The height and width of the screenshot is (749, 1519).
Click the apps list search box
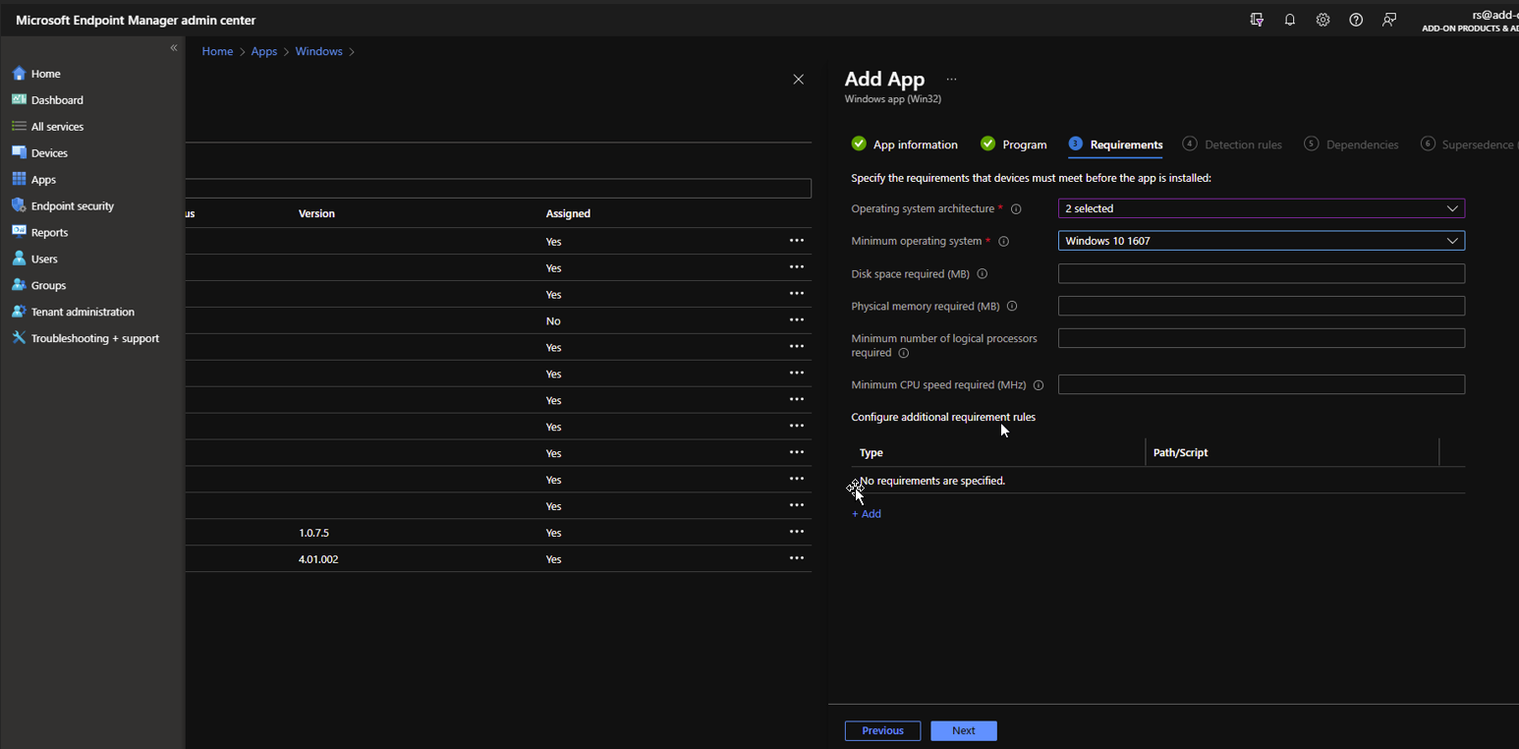point(498,188)
